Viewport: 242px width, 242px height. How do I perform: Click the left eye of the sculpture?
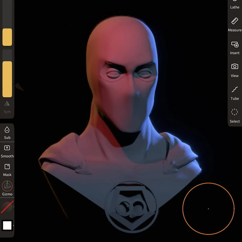click(113, 74)
